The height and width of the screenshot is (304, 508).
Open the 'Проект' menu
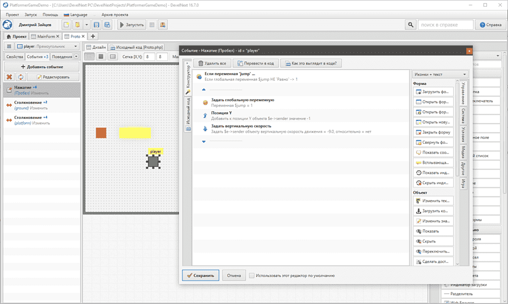pyautogui.click(x=12, y=15)
